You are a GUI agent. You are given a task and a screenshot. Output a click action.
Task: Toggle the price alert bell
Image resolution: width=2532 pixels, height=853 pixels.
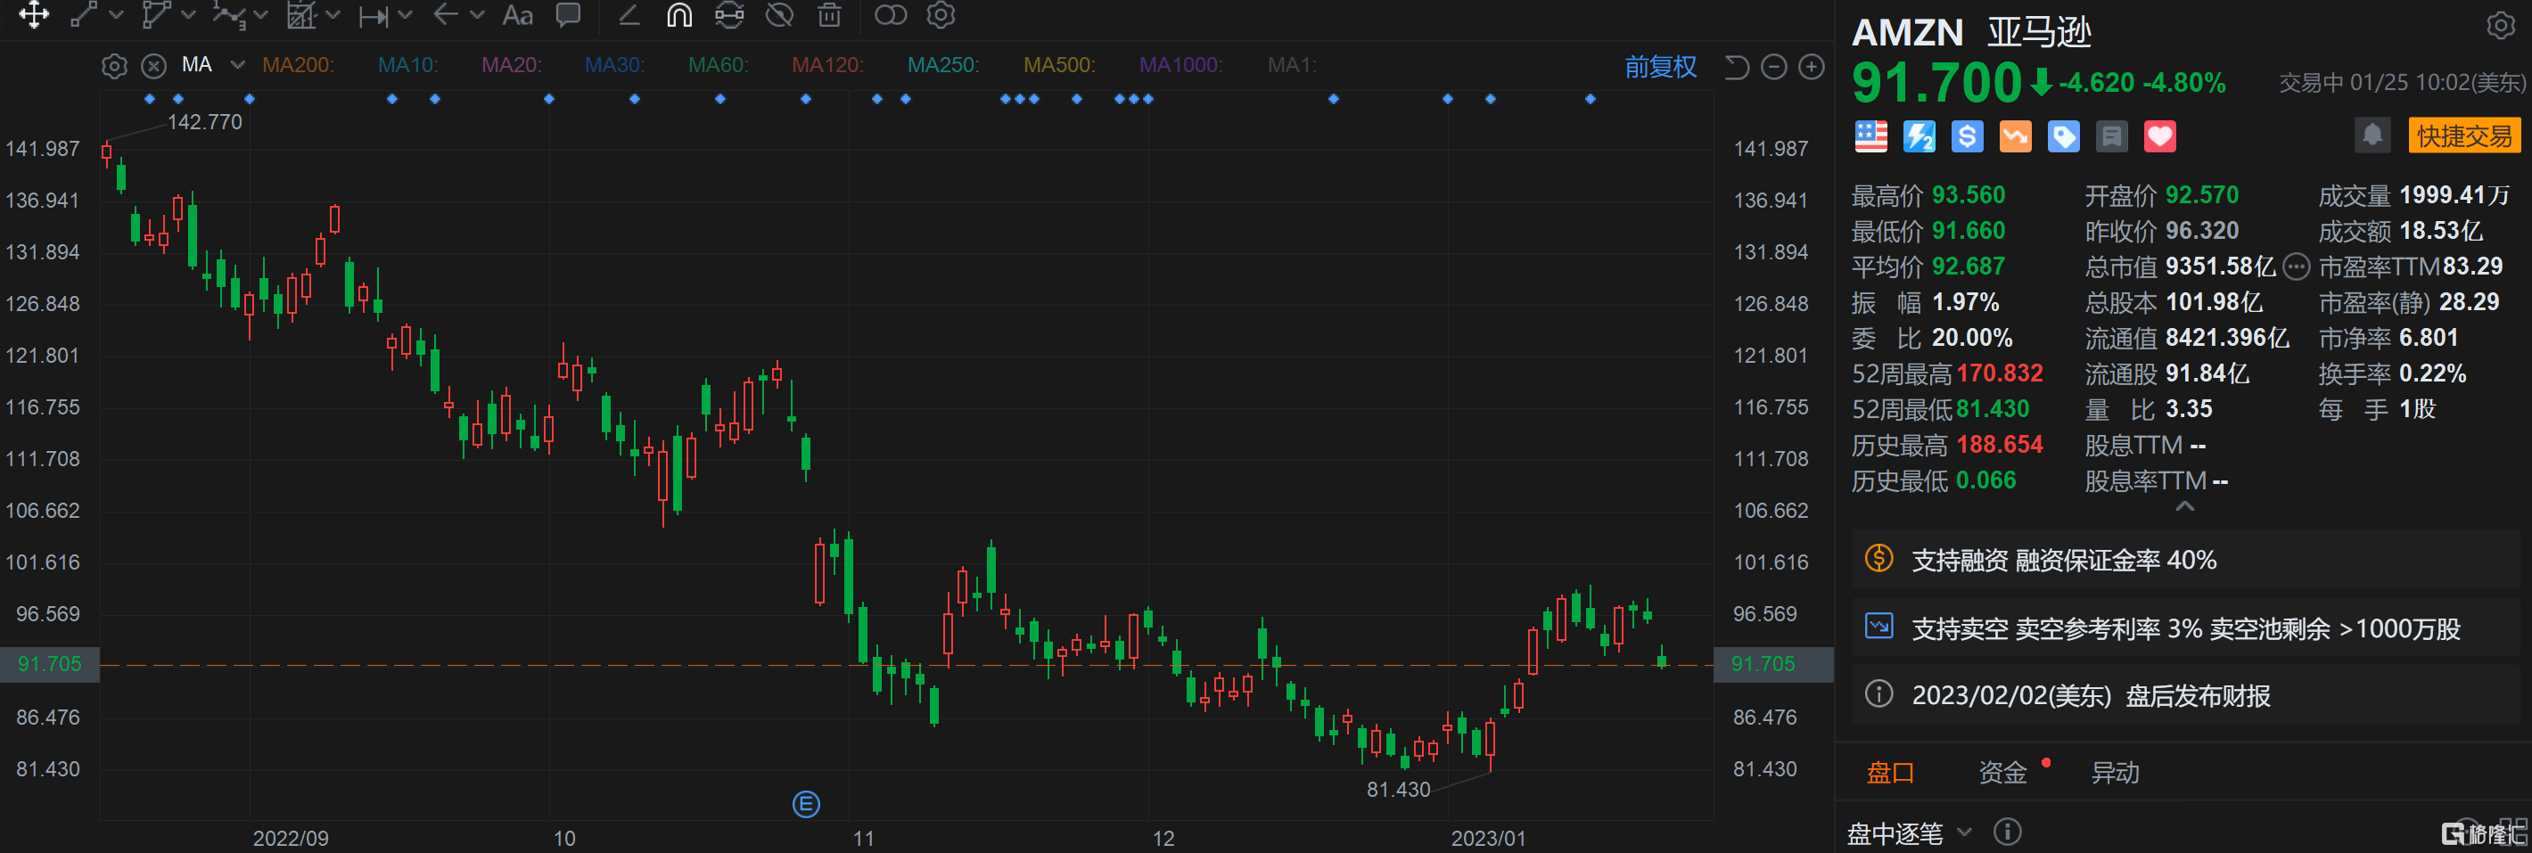point(2372,135)
